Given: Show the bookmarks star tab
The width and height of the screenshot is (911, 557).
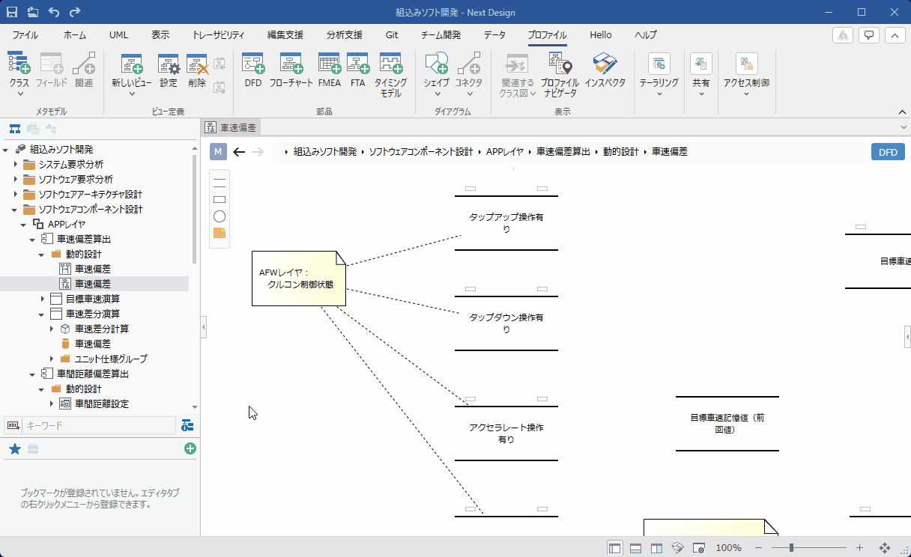Looking at the screenshot, I should click(x=14, y=449).
